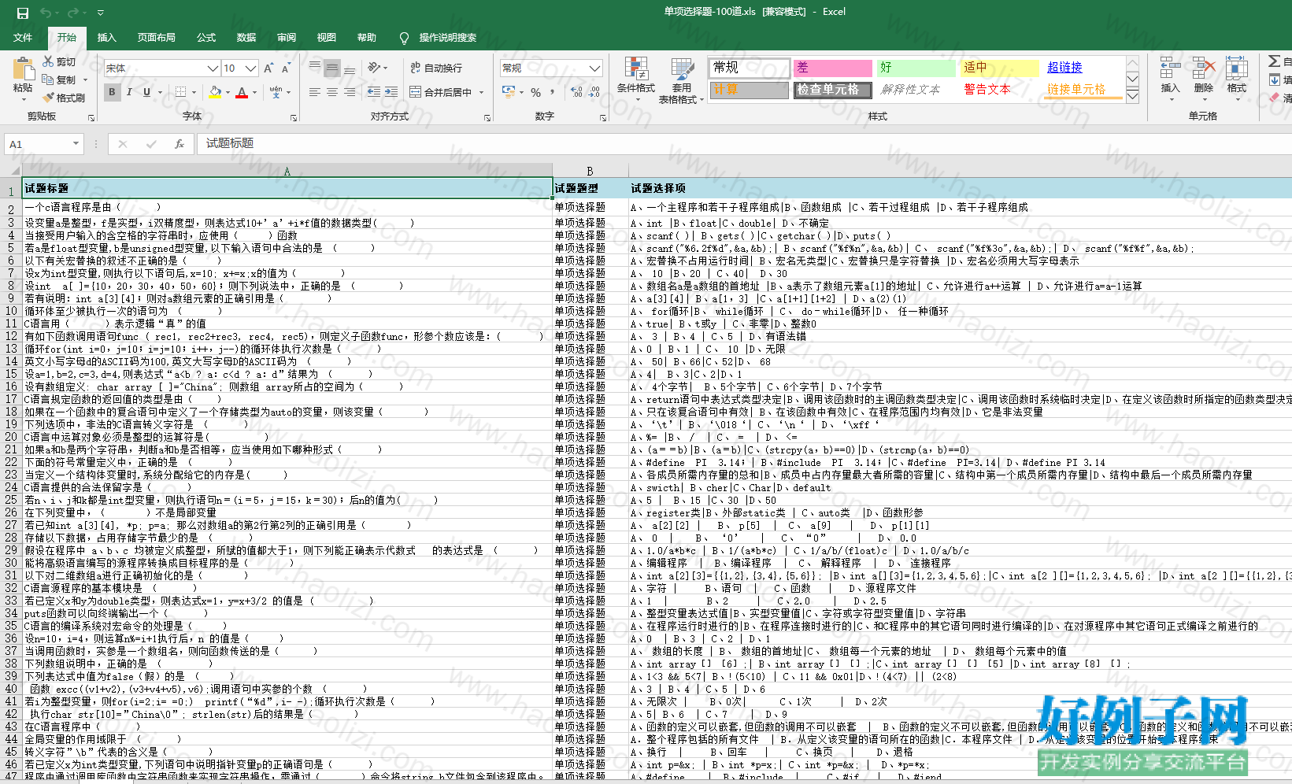1292x784 pixels.
Task: Click the formula bar showing 试题标题
Action: (744, 144)
